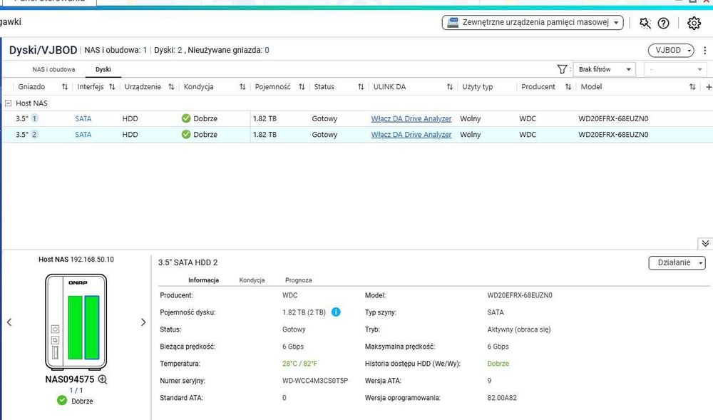
Task: Click Włącz DA Drive Analyzer for disk 1
Action: tap(411, 118)
